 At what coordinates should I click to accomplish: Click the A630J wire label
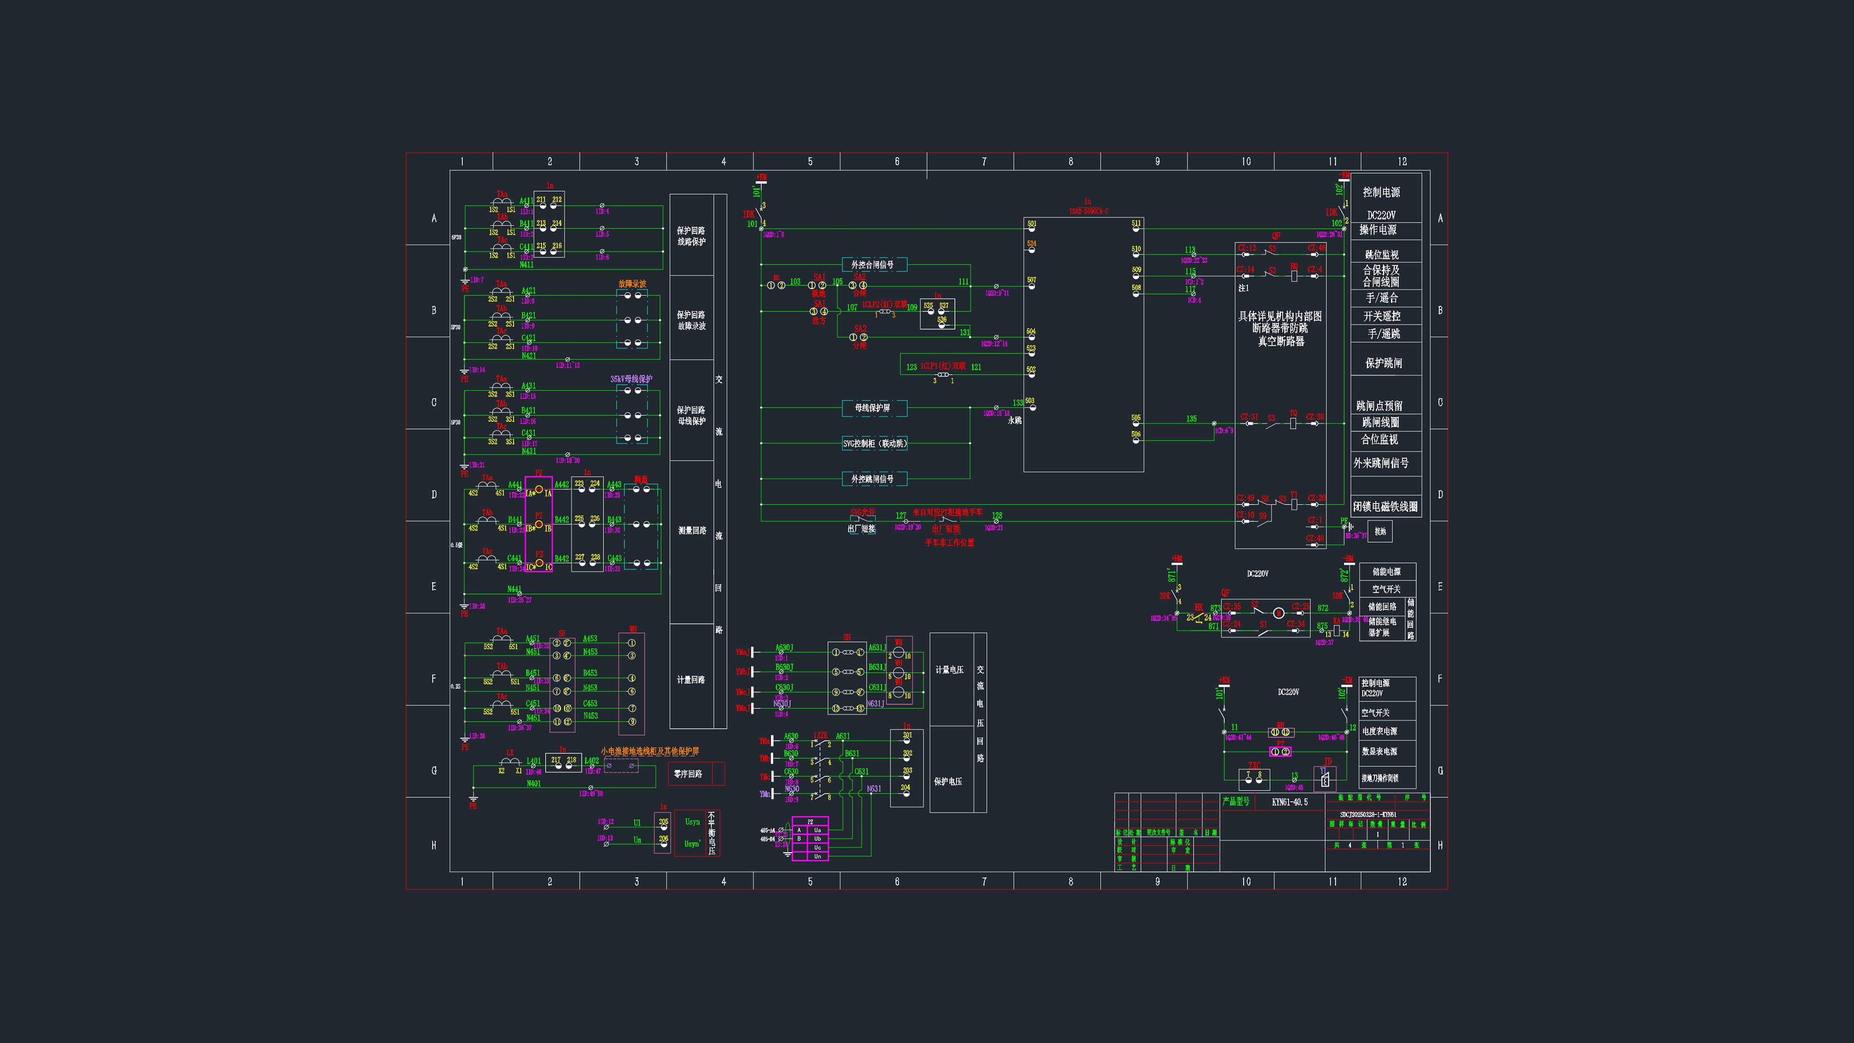pos(784,648)
